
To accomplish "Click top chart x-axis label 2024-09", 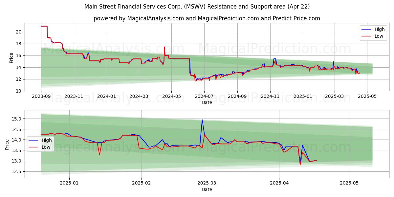I will pyautogui.click(x=237, y=97).
